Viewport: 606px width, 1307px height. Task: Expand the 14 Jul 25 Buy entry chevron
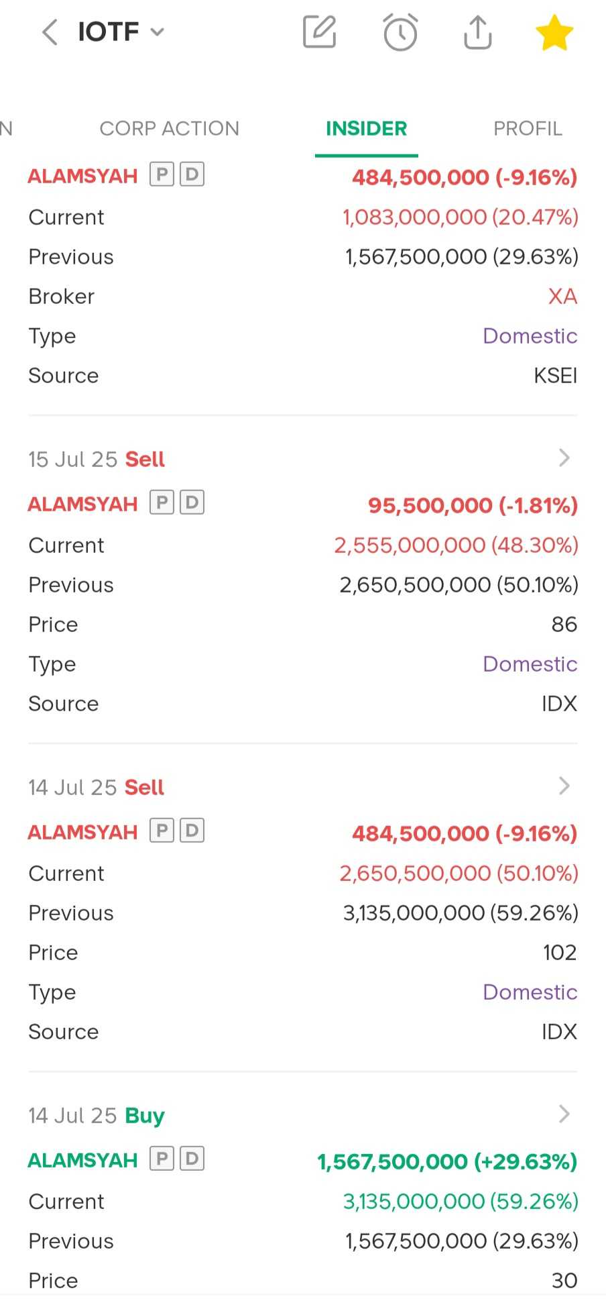click(x=564, y=1114)
